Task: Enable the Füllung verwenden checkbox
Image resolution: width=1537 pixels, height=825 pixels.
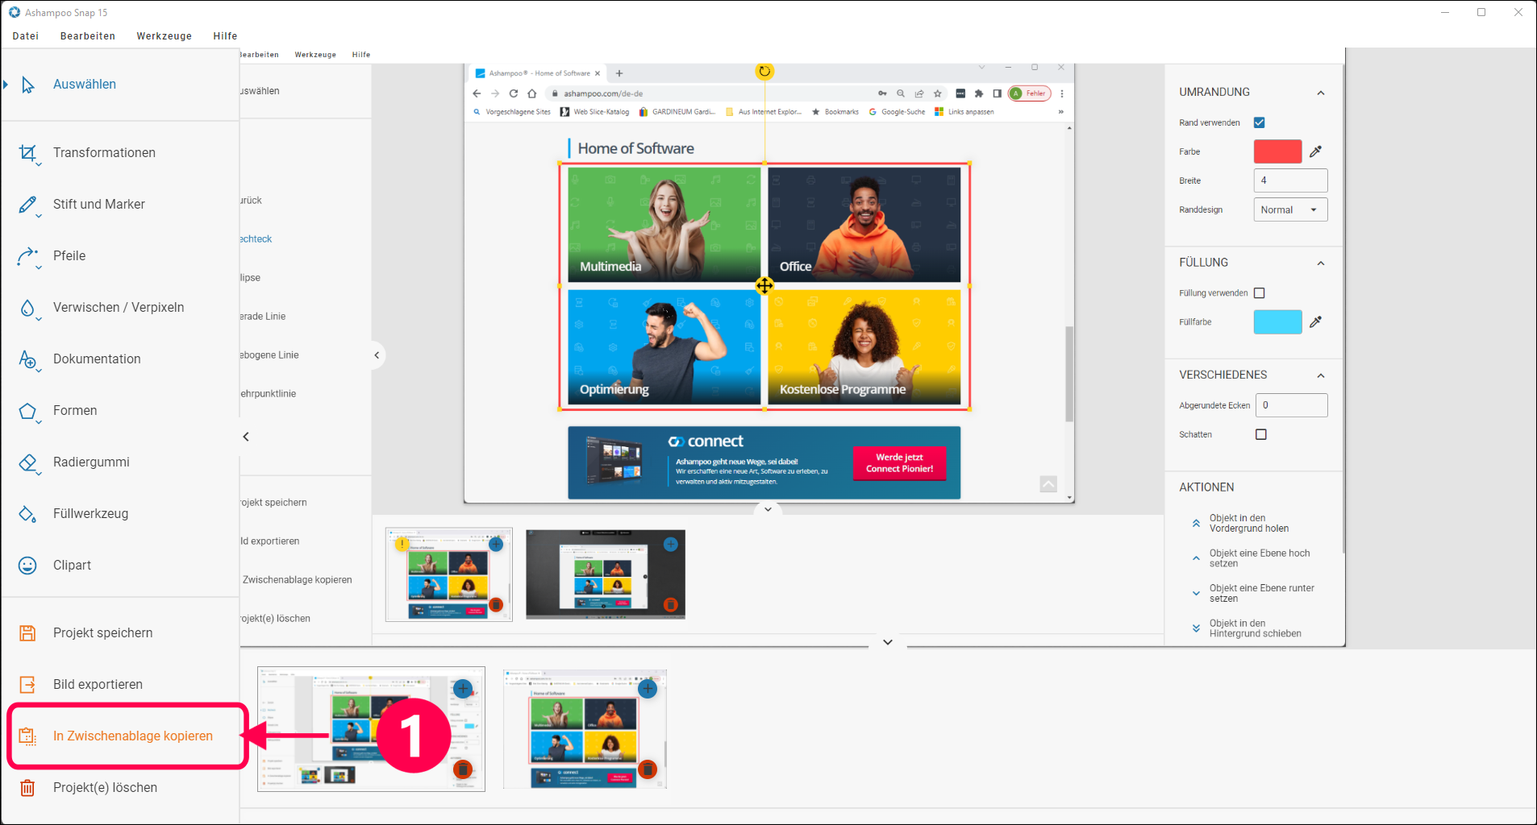Action: [x=1260, y=293]
